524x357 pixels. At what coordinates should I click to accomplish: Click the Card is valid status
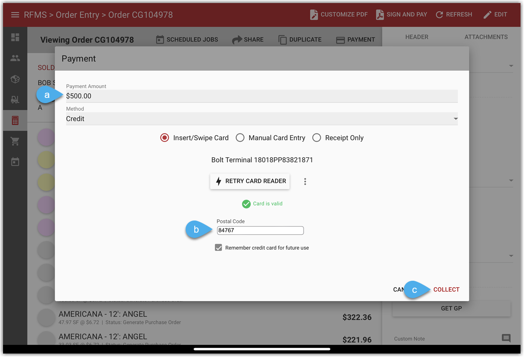click(262, 204)
